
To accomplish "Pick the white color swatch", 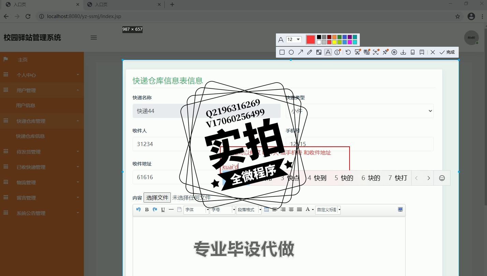I will tap(319, 42).
